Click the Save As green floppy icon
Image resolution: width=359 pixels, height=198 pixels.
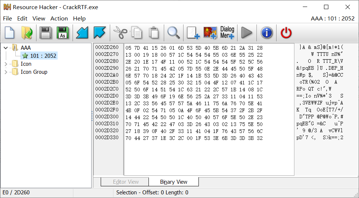pos(62,33)
